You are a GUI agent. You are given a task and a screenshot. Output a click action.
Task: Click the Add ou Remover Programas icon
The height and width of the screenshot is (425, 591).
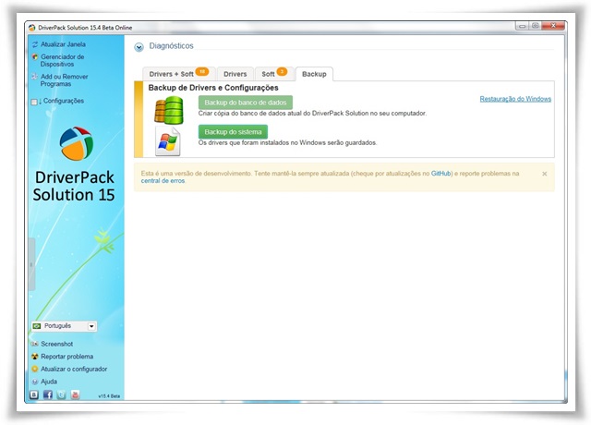[35, 77]
